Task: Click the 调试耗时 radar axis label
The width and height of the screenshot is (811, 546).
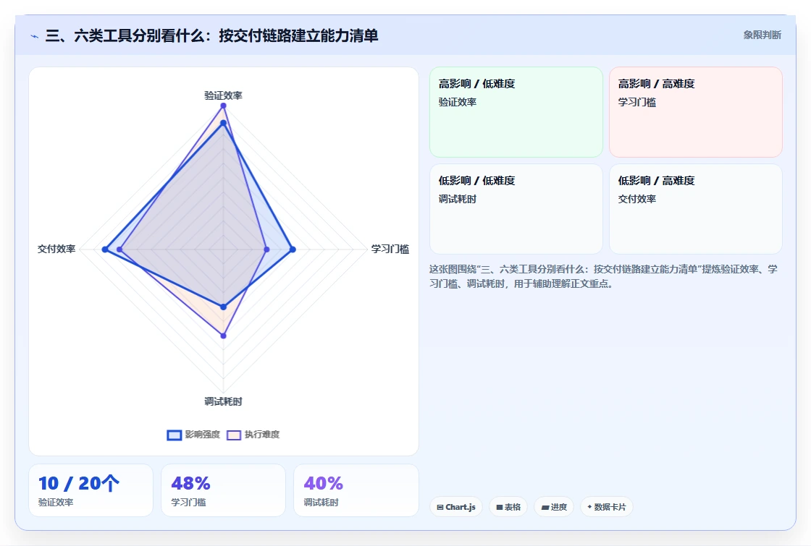Action: (x=224, y=401)
